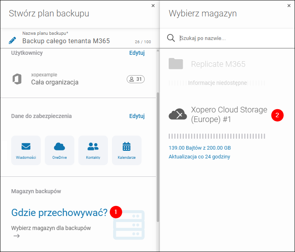The width and height of the screenshot is (295, 252).
Task: Click the Replicate M365 Informacje niedostępne bar
Action: click(217, 83)
